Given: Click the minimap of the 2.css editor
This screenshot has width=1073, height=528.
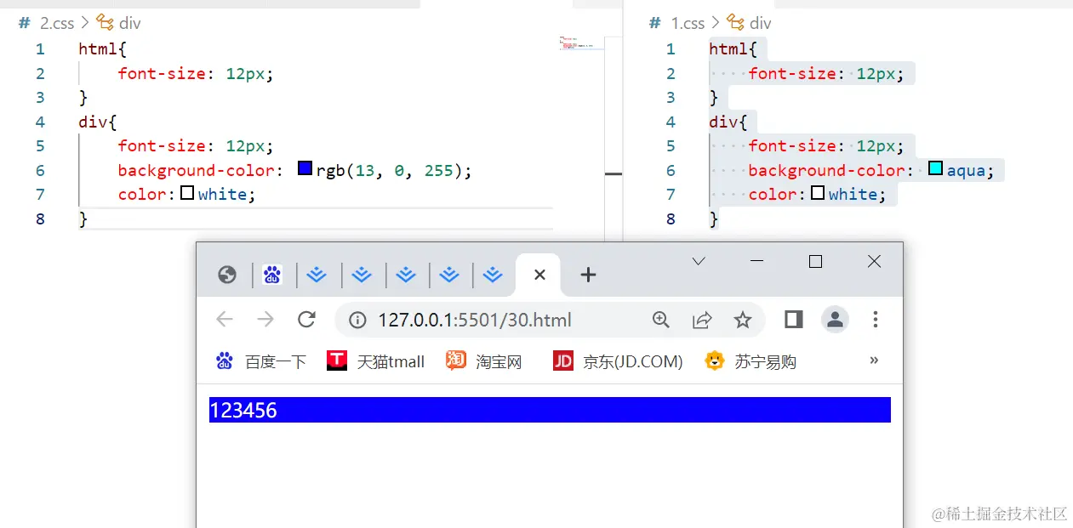Looking at the screenshot, I should tap(581, 43).
